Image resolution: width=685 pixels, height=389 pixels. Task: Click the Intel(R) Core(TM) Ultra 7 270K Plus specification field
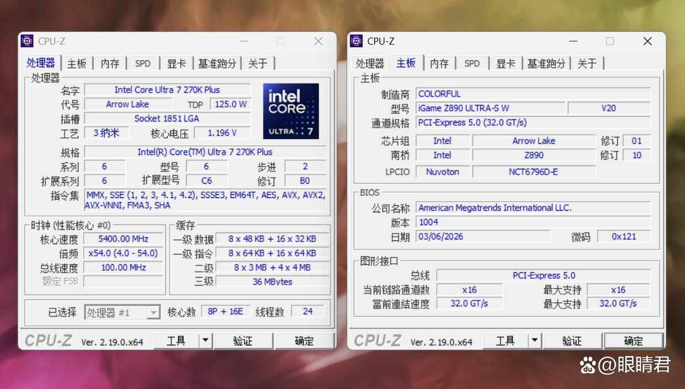point(205,152)
